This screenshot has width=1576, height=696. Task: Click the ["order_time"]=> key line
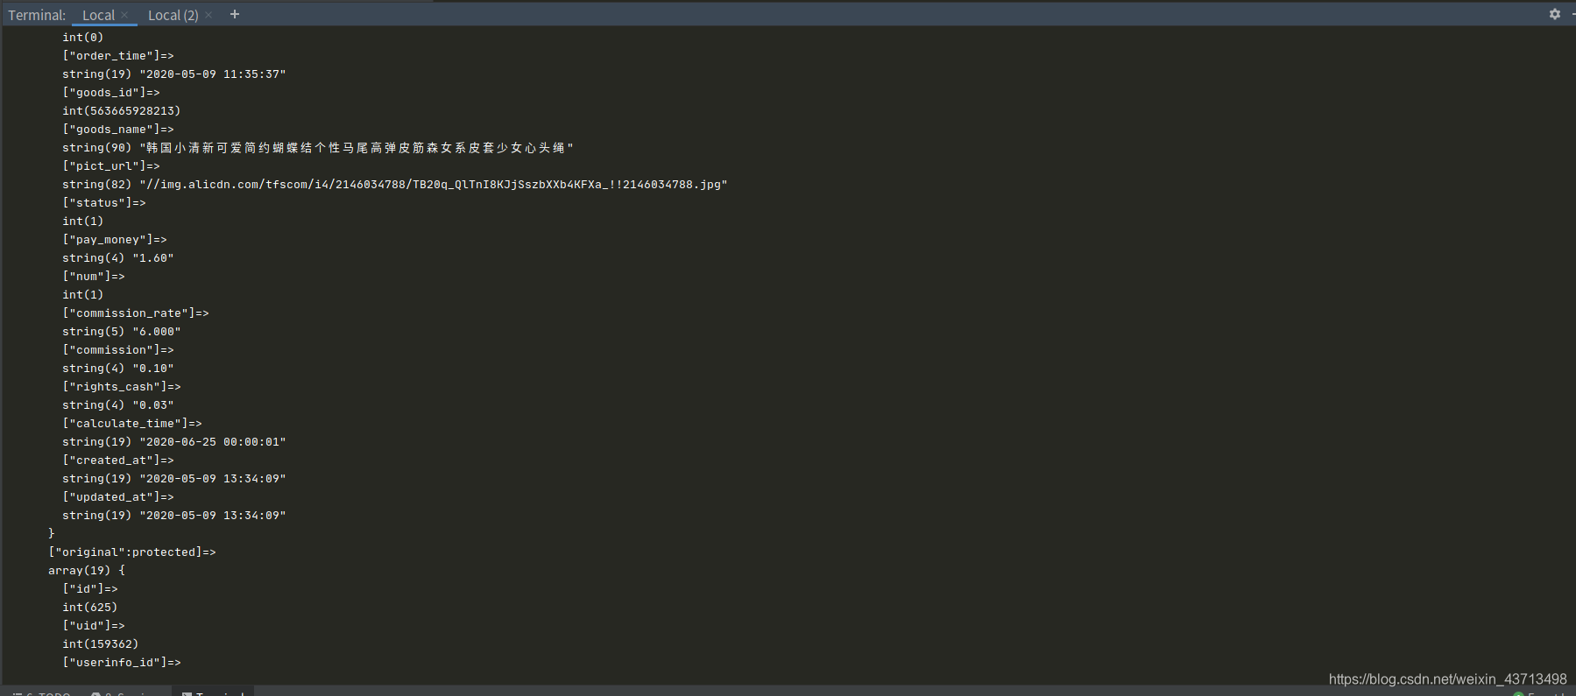coord(118,56)
